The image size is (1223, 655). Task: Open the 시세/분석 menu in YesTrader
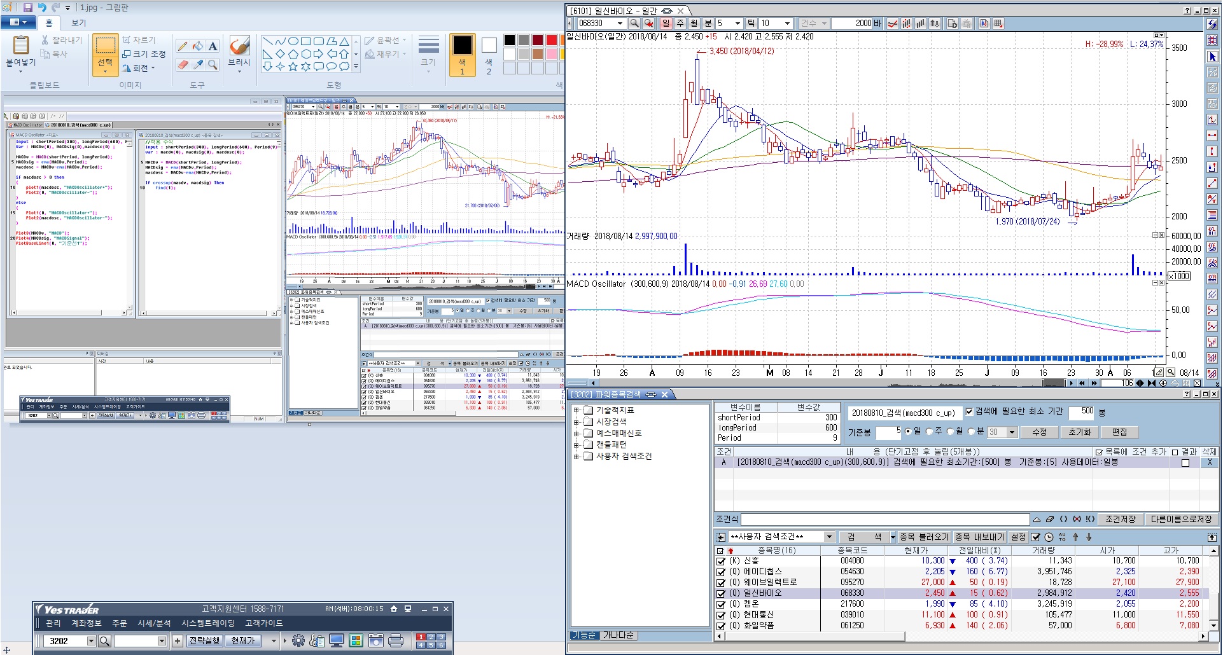(x=154, y=623)
